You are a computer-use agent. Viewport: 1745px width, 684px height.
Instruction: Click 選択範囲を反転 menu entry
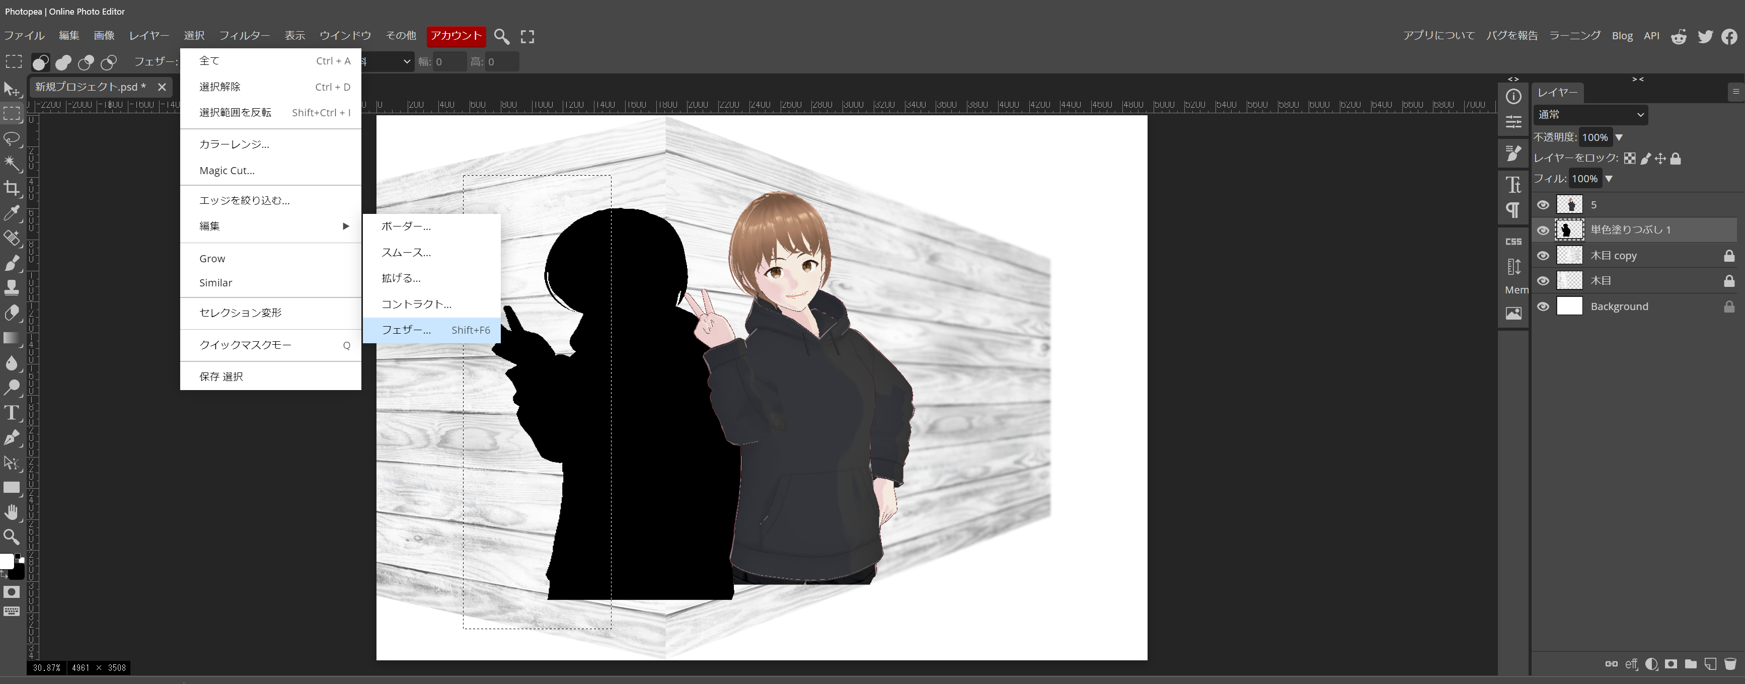point(235,112)
